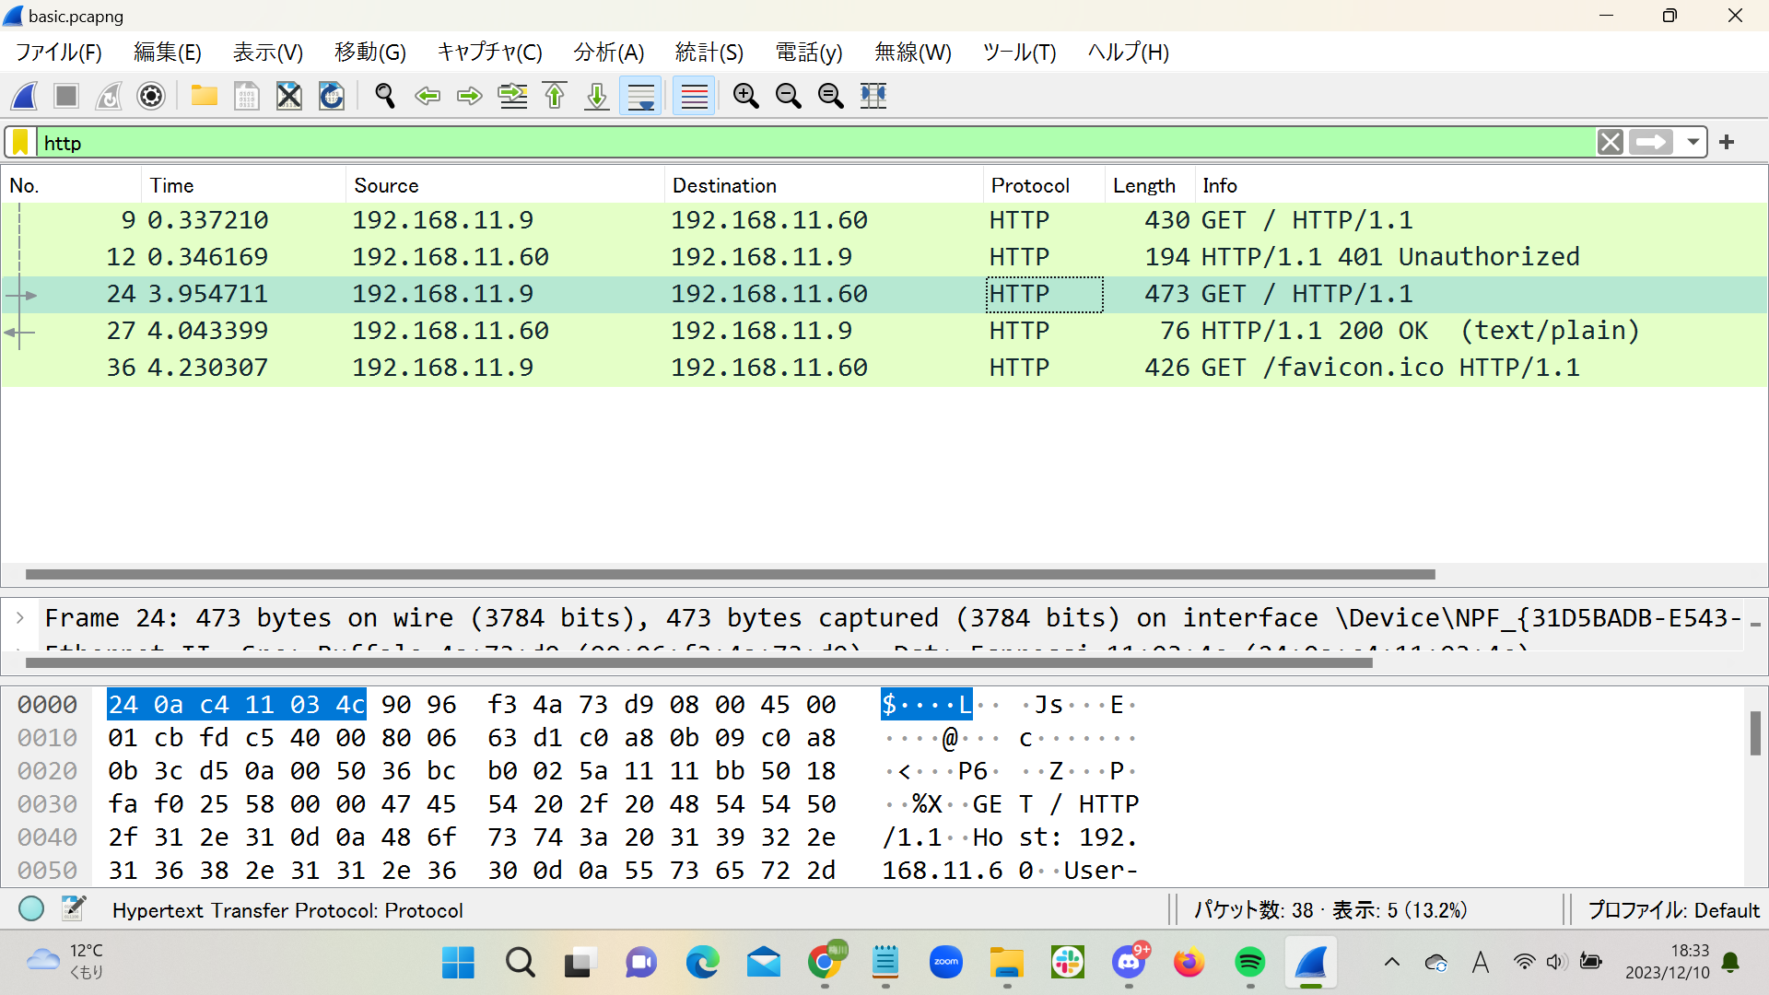Toggle auto-scroll during live capture
1769x995 pixels.
tap(640, 96)
